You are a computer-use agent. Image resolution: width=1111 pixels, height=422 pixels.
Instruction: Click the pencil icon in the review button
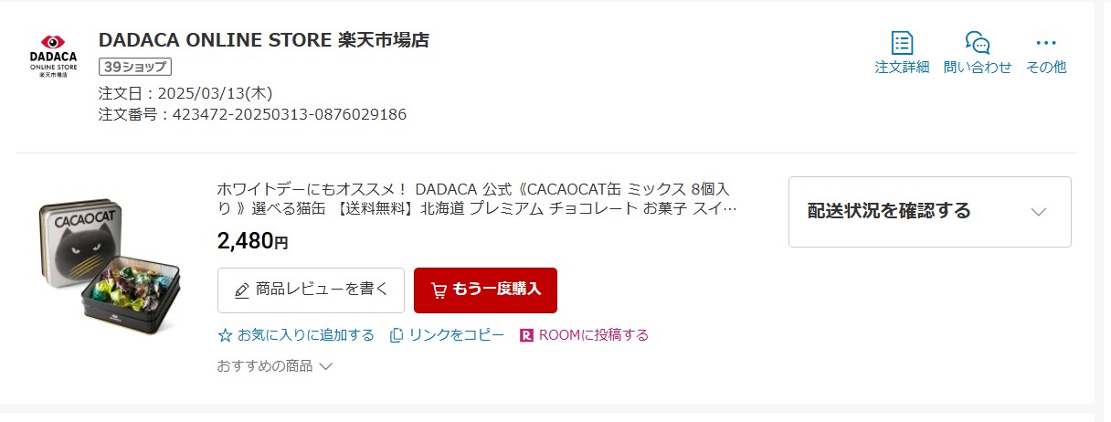[242, 290]
